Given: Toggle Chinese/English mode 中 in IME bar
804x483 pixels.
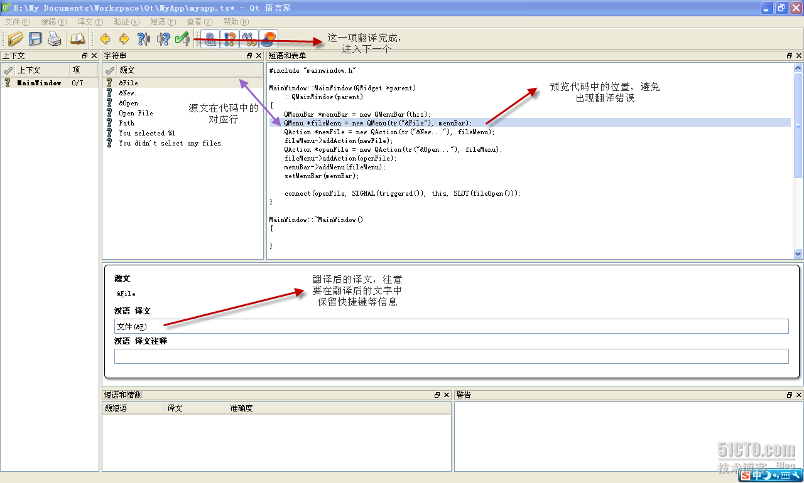Looking at the screenshot, I should (x=757, y=475).
